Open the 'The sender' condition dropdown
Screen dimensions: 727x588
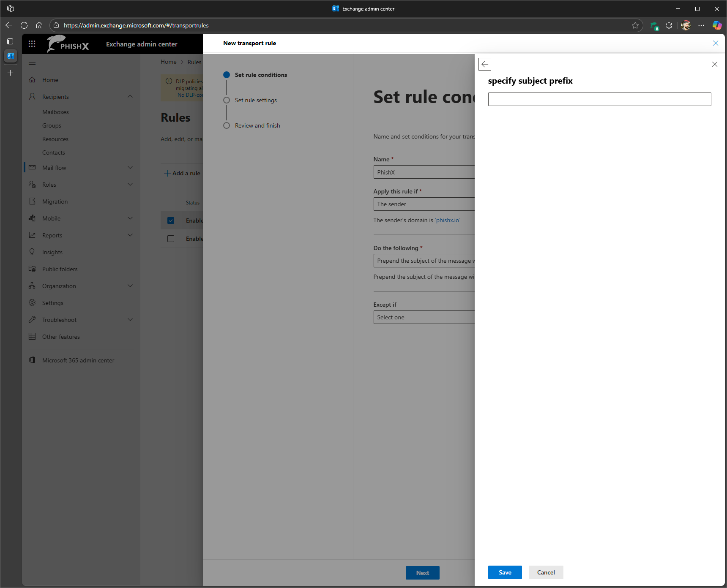(x=424, y=204)
